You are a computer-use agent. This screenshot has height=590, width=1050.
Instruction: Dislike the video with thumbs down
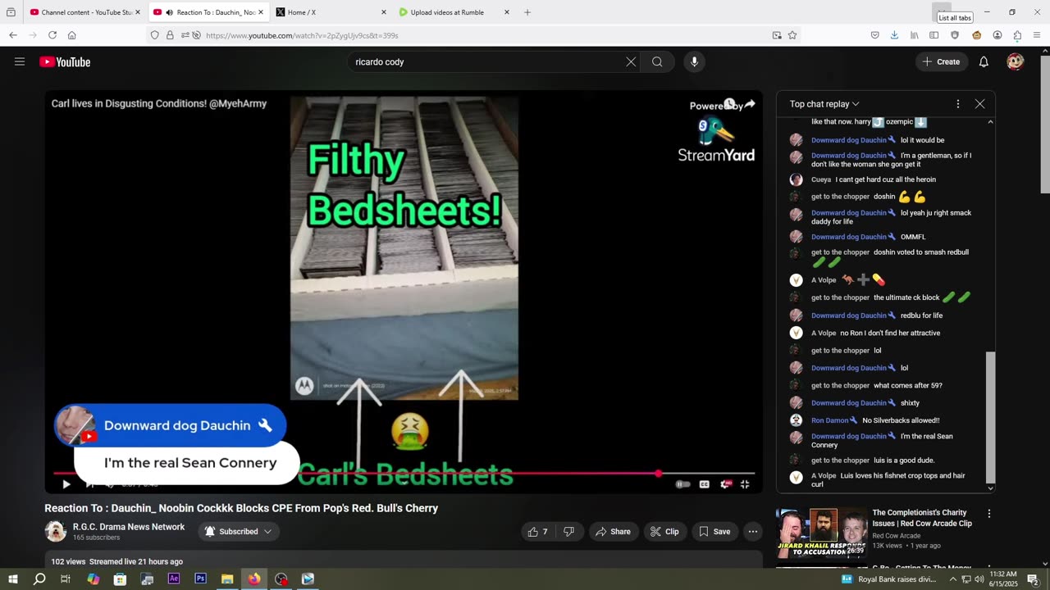point(568,532)
